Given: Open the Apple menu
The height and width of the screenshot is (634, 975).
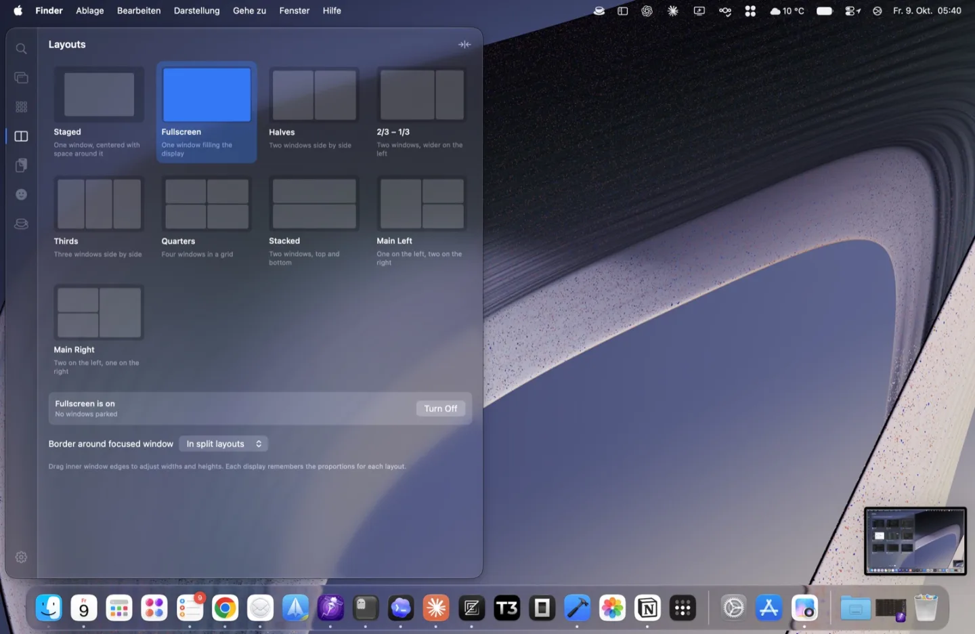Looking at the screenshot, I should (x=18, y=10).
